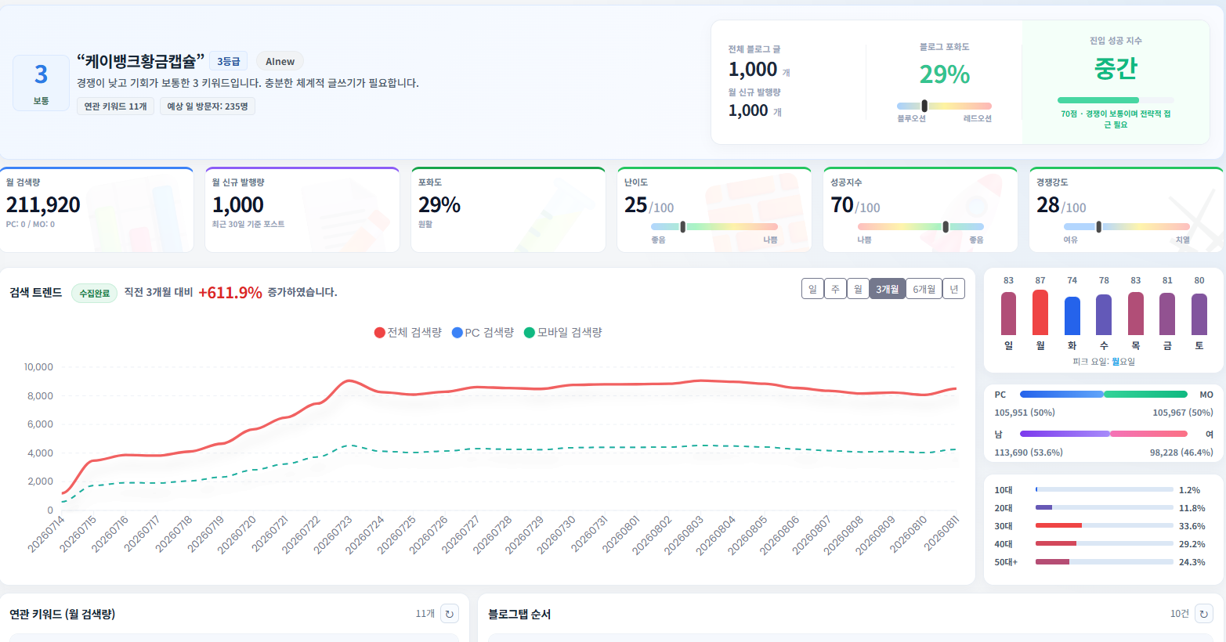Select the 년 trend range
This screenshot has width=1226, height=642.
click(953, 289)
